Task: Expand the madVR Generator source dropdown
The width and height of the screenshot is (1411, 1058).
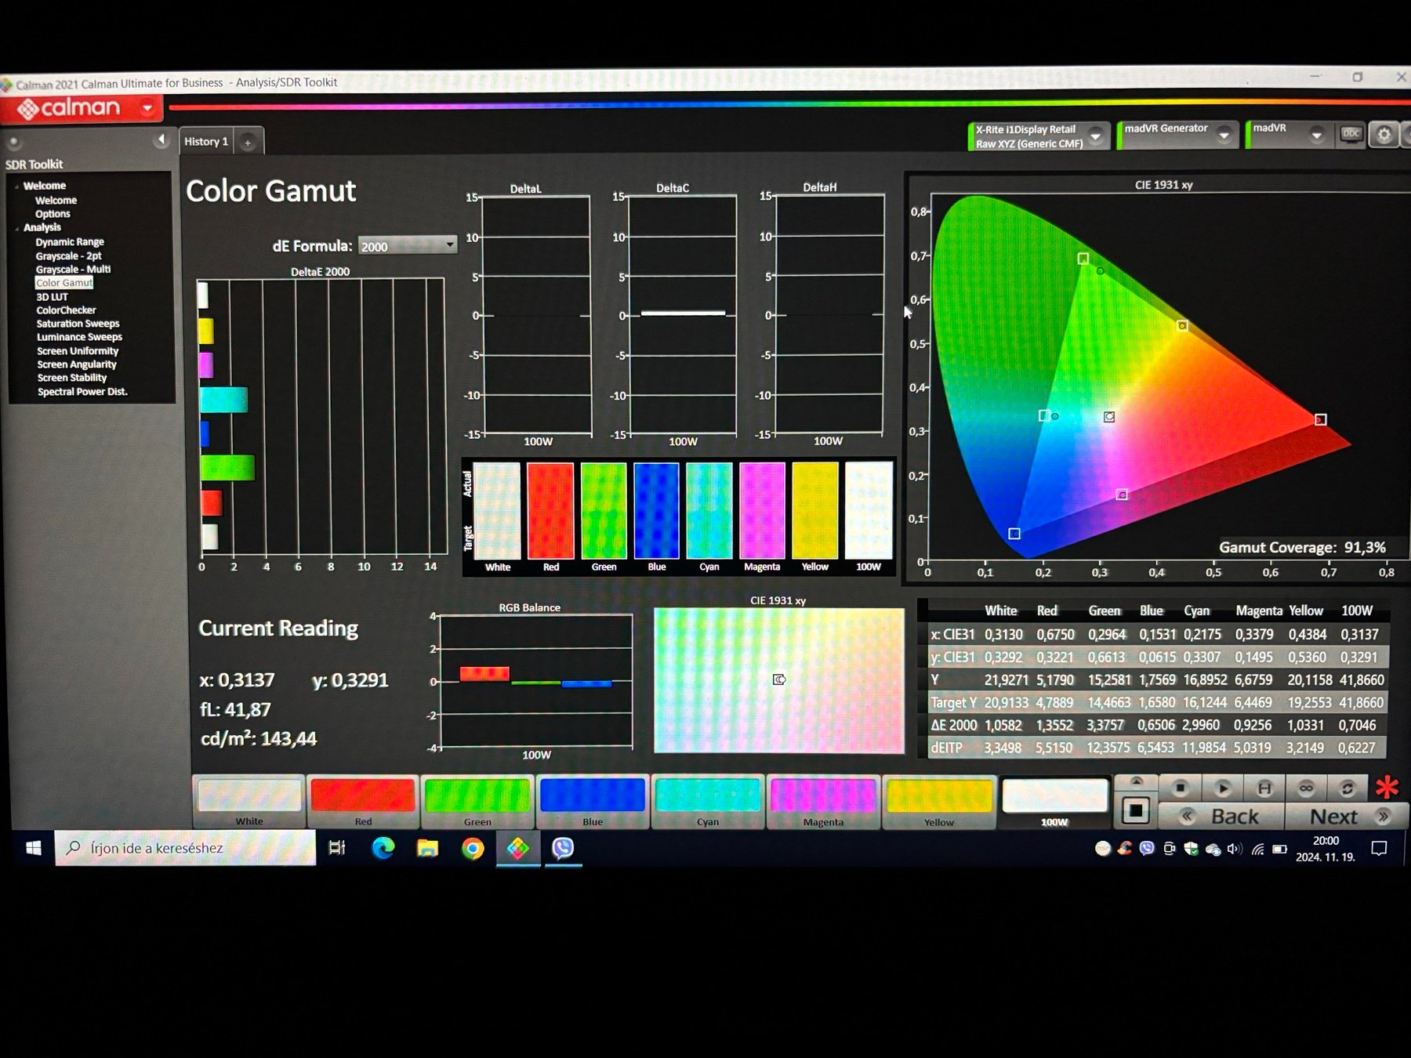Action: point(1224,136)
